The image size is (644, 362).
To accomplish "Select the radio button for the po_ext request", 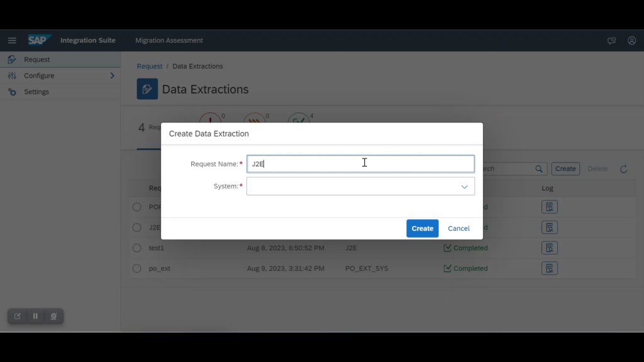I will (x=136, y=268).
